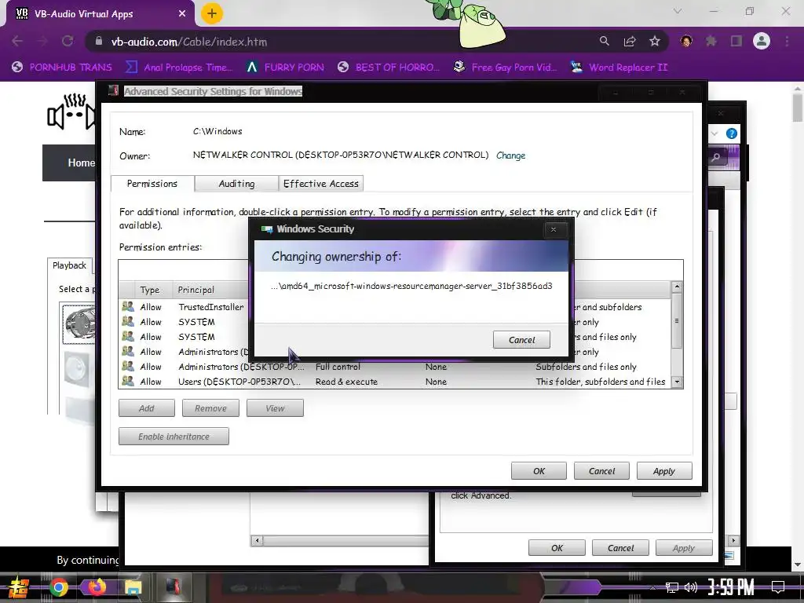Click the Start button on taskbar

19,587
